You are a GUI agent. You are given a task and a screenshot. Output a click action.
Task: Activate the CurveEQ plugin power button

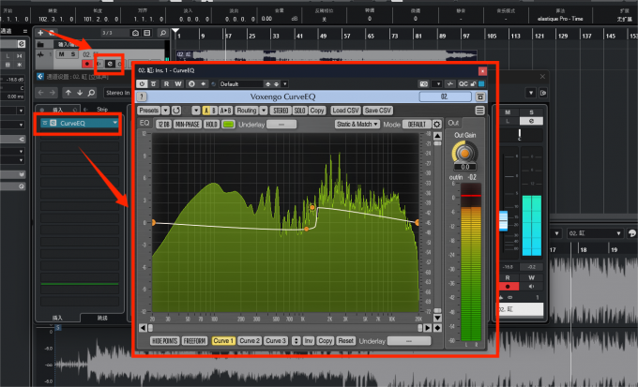click(141, 83)
